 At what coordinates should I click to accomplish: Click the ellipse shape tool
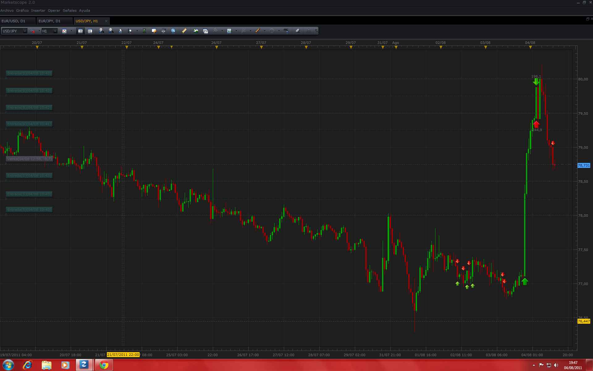(x=272, y=31)
